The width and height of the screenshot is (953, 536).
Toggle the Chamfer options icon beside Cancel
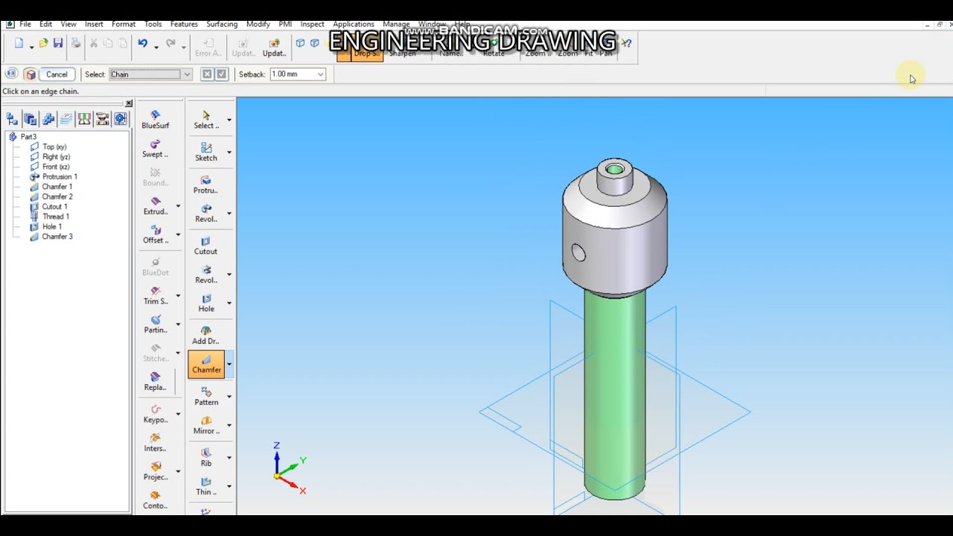30,74
